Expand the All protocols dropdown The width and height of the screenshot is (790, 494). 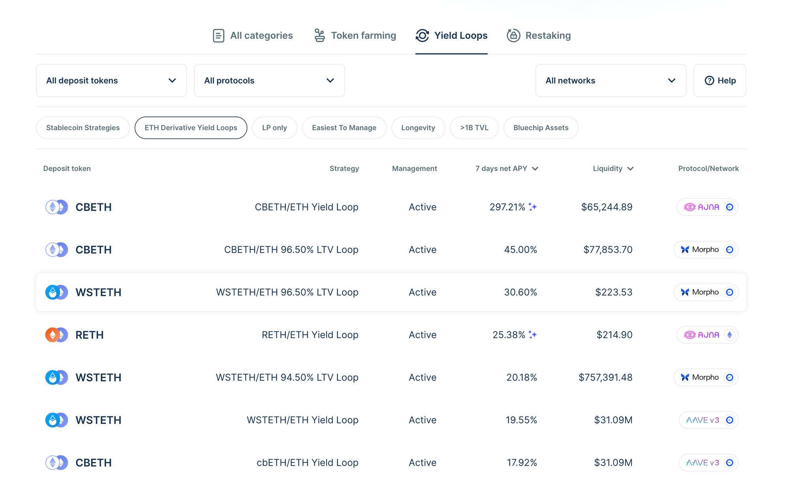point(269,81)
